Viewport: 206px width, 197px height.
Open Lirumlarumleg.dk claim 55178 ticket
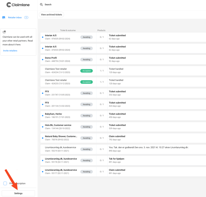tap(123, 160)
